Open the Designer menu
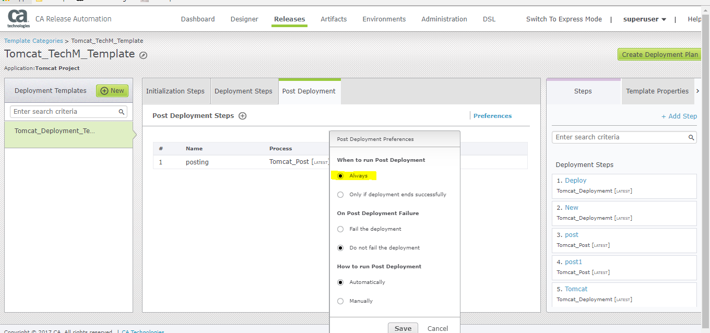Image resolution: width=710 pixels, height=333 pixels. click(x=244, y=19)
